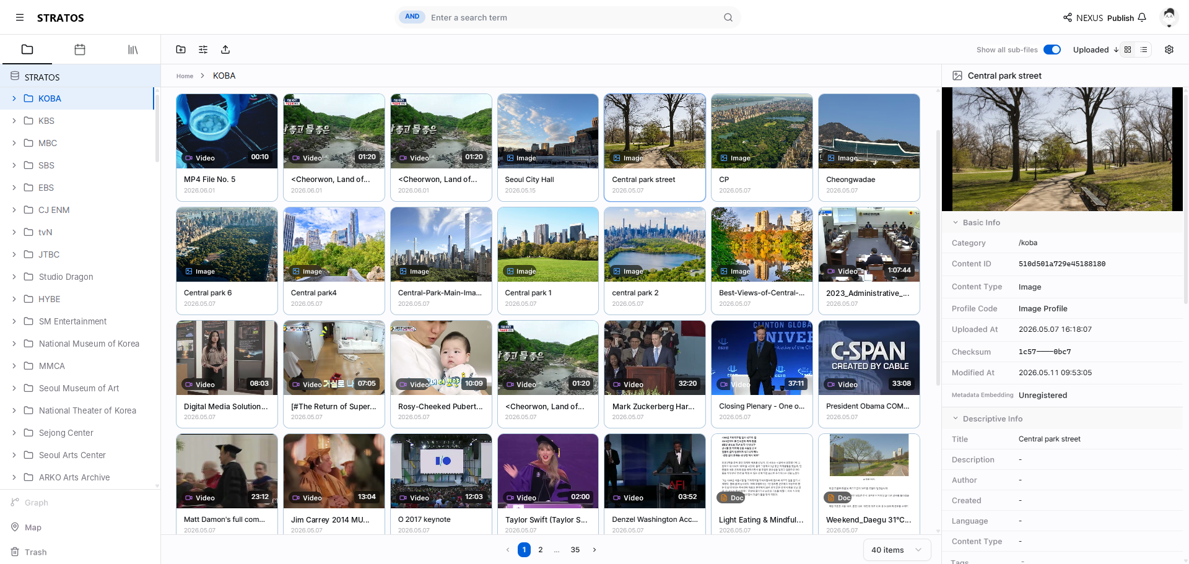Collapse the Basic Info section

coord(956,222)
